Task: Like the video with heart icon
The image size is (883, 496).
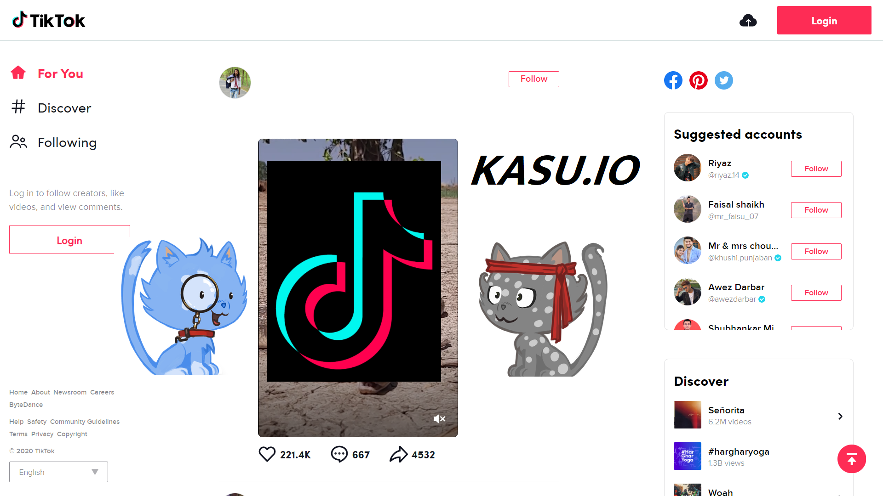Action: point(267,454)
